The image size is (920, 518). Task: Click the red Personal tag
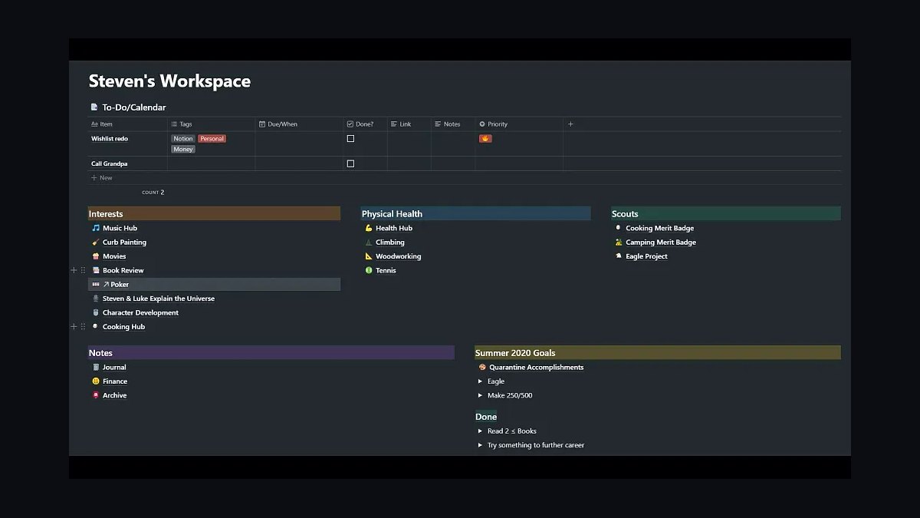click(212, 139)
